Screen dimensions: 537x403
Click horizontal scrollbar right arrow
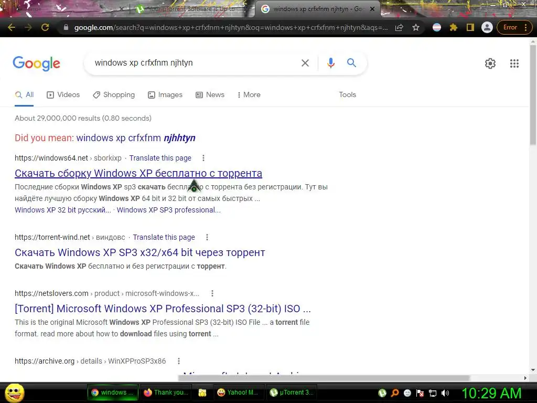tap(525, 378)
